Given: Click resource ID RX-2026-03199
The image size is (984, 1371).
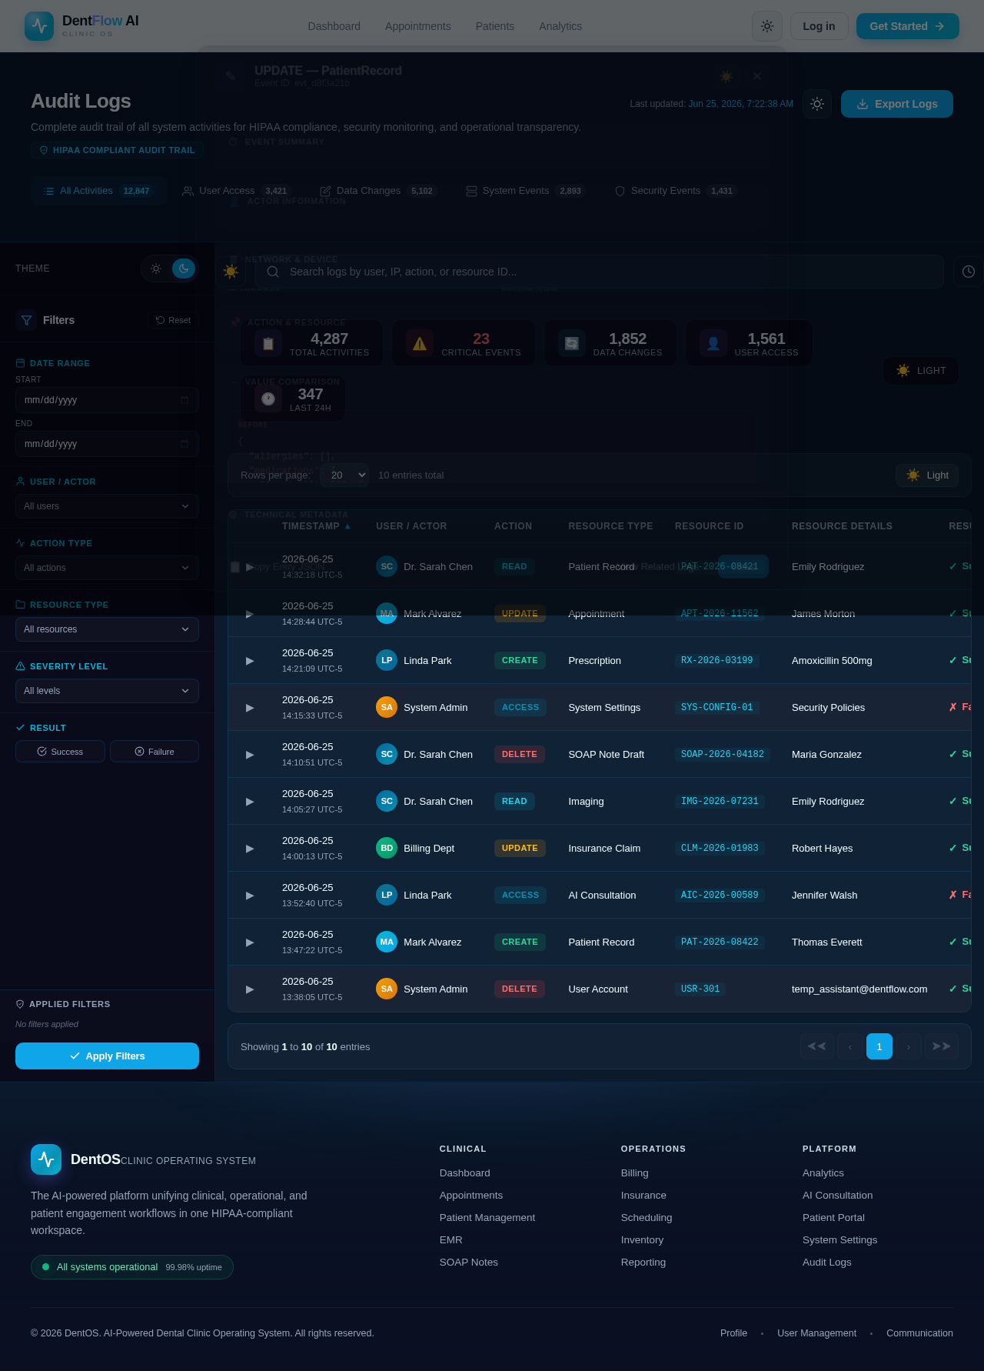Looking at the screenshot, I should [x=717, y=660].
